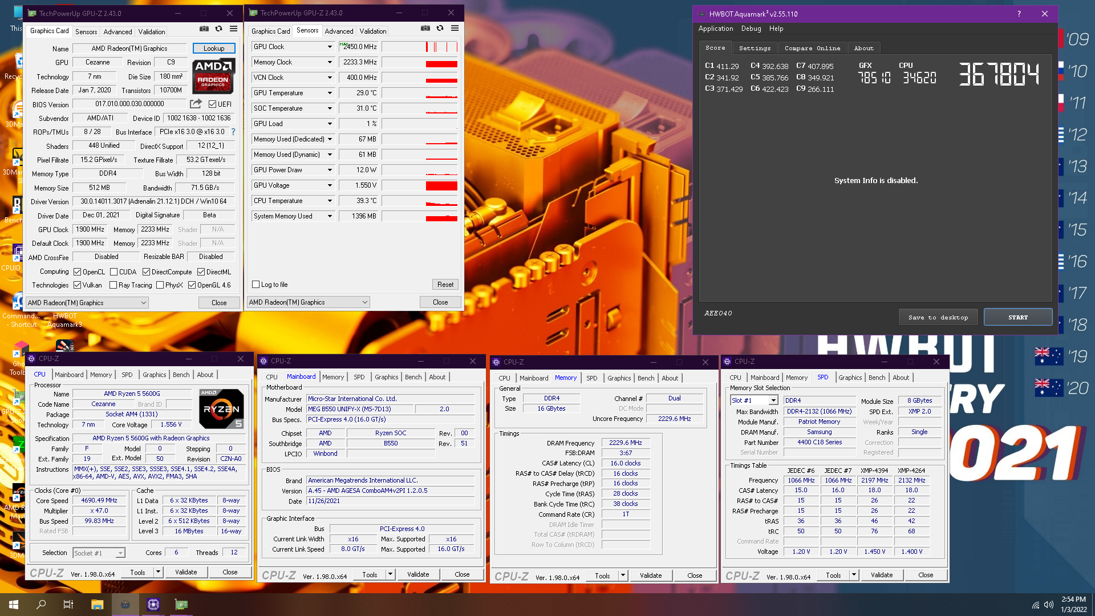The height and width of the screenshot is (616, 1095).
Task: Toggle the OpenCL checkbox
Action: (x=77, y=272)
